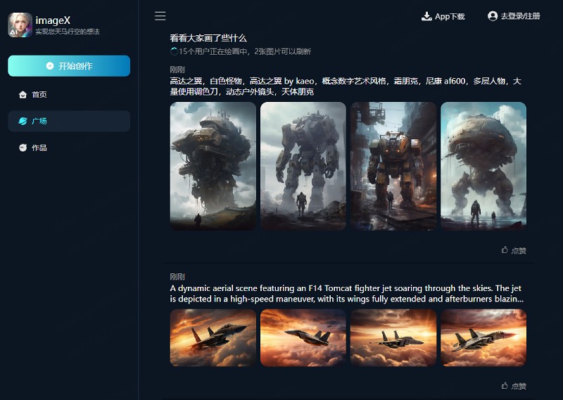
Task: Click the App下载 download icon
Action: pos(426,16)
